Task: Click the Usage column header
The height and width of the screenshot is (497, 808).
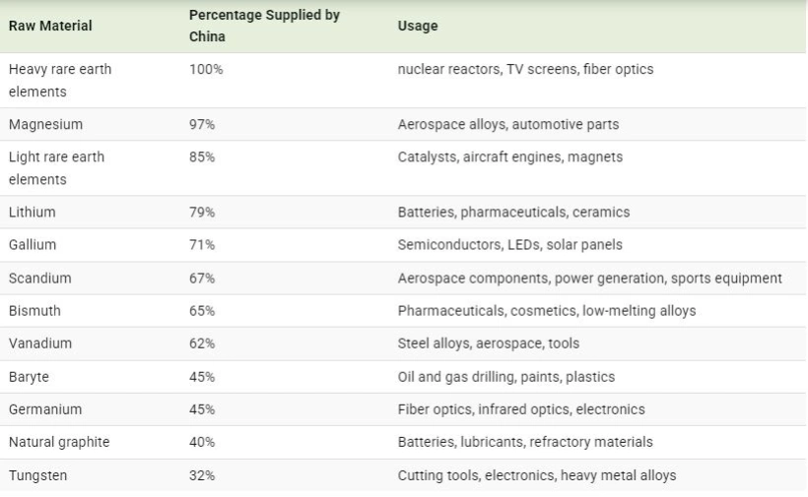Action: point(418,26)
